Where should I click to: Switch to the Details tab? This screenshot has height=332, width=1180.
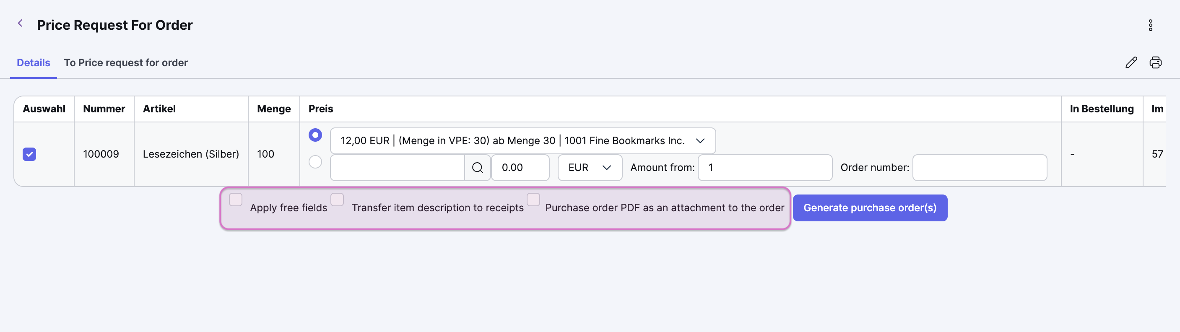click(x=34, y=63)
